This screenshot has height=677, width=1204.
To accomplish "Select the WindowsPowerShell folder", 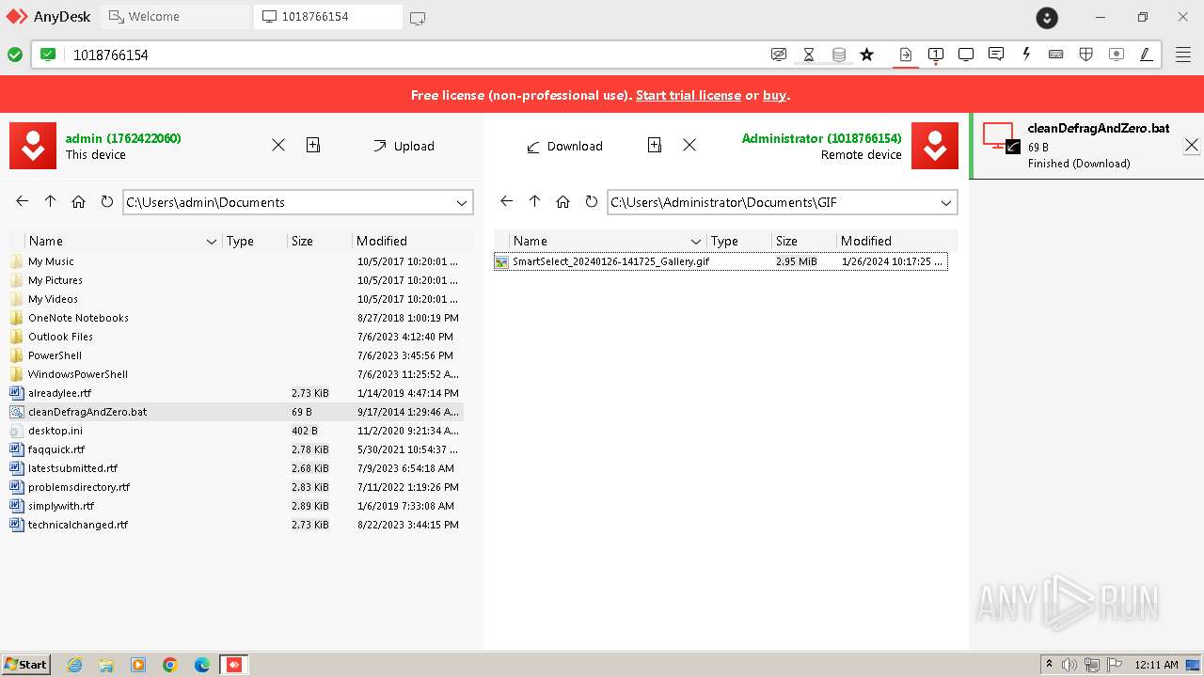I will coord(236,374).
